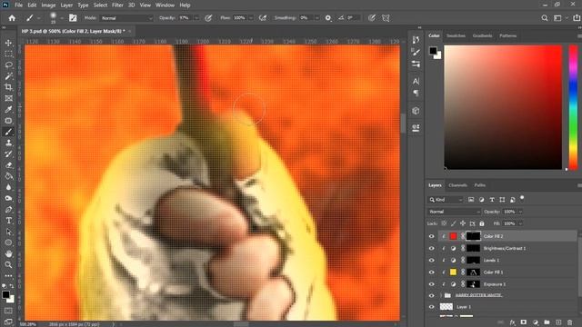Select the Magic Wand tool
582x327 pixels.
click(8, 76)
